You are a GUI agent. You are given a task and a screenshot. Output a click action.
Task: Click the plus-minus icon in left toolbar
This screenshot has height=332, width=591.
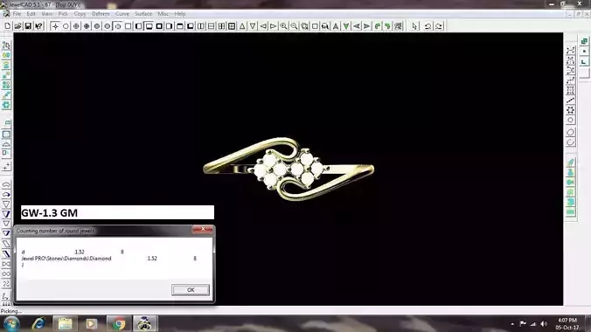[6, 167]
